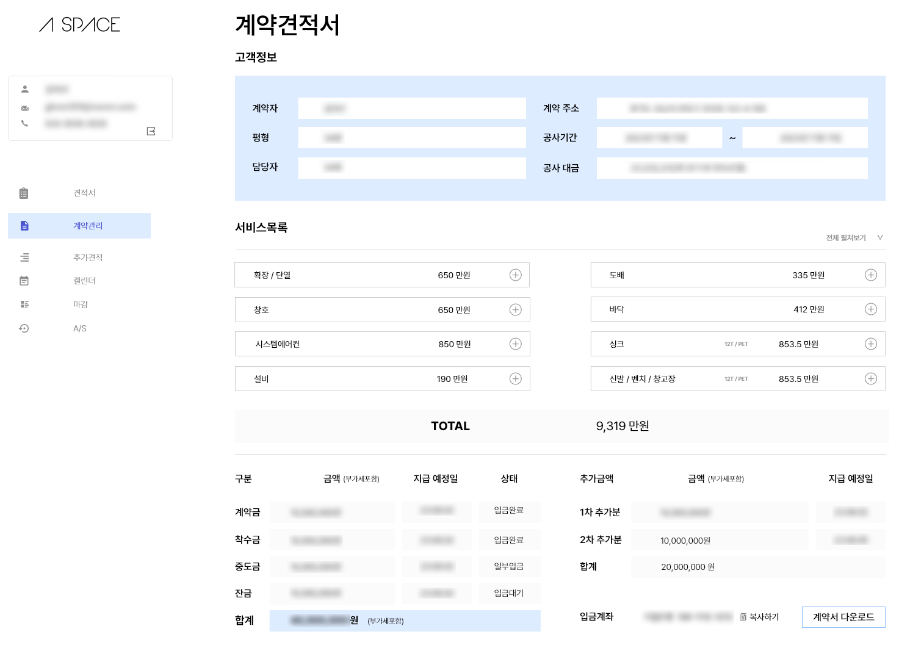The image size is (899, 659).
Task: Select 계약관리 in the side menu
Action: tap(88, 226)
